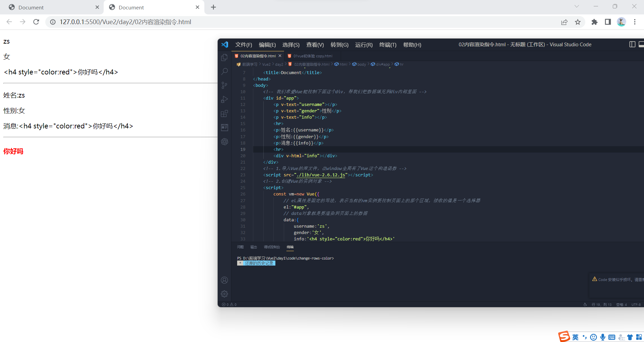Viewport: 644px width, 342px height.
Task: Switch to 01vue初体验 copy.html editor tab
Action: pyautogui.click(x=312, y=56)
